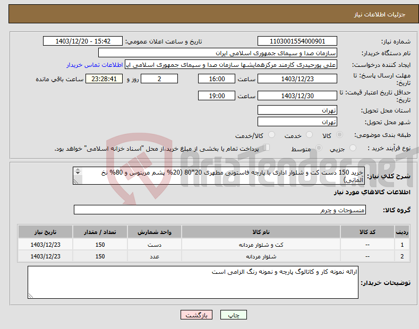
Task: Click the شلوار مردانه item cell in row 2
Action: tap(261, 256)
